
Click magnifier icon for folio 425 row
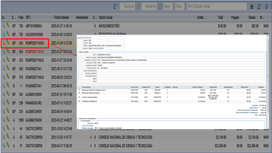[4, 43]
